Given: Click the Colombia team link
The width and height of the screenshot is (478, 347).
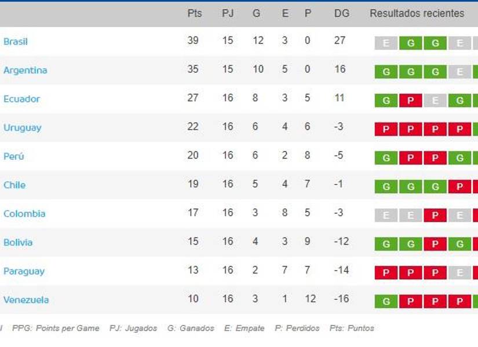Looking at the screenshot, I should tap(24, 214).
